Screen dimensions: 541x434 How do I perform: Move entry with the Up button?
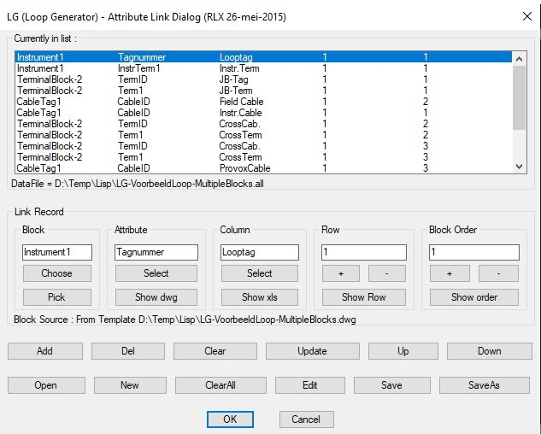point(402,351)
